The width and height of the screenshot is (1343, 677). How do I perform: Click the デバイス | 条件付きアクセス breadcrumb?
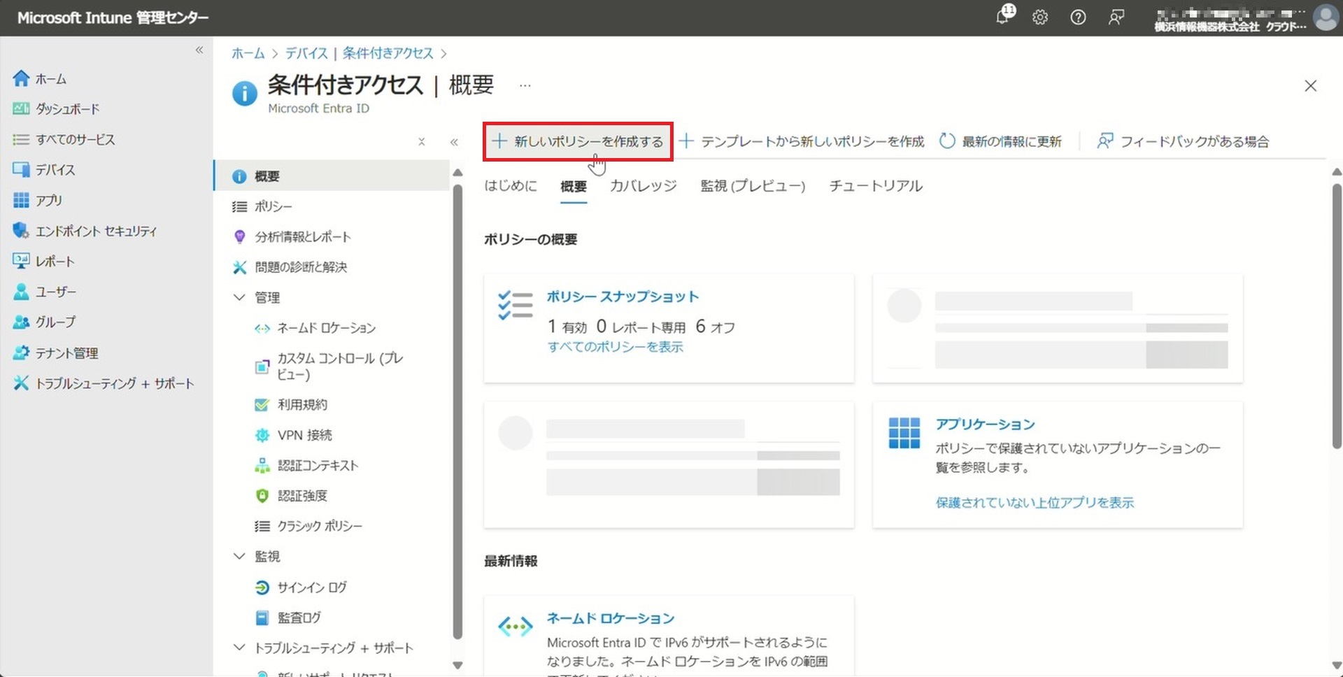(360, 53)
